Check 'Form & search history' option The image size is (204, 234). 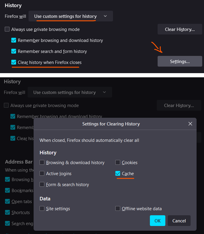(x=42, y=184)
